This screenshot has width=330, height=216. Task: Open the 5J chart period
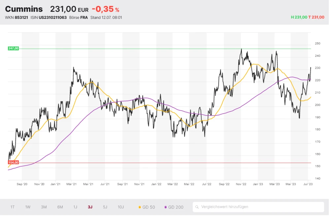pyautogui.click(x=105, y=207)
